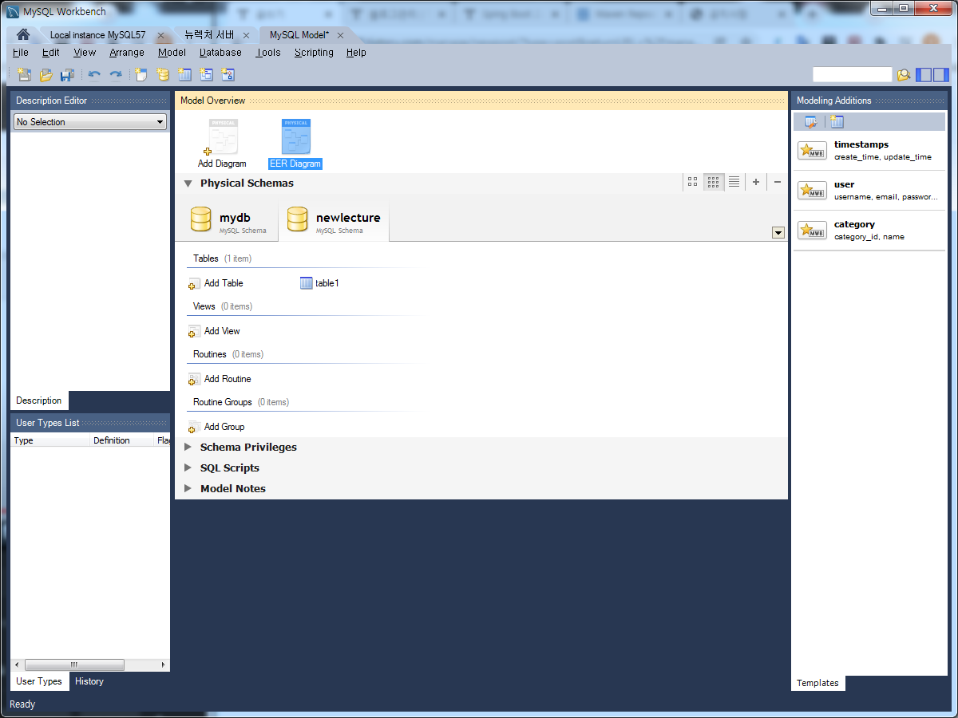This screenshot has height=718, width=958.
Task: Select the User Types tab
Action: [x=39, y=681]
